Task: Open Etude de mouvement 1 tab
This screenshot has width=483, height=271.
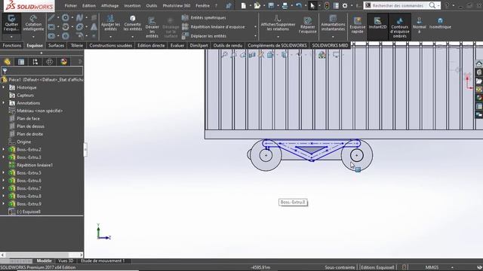Action: (x=103, y=261)
